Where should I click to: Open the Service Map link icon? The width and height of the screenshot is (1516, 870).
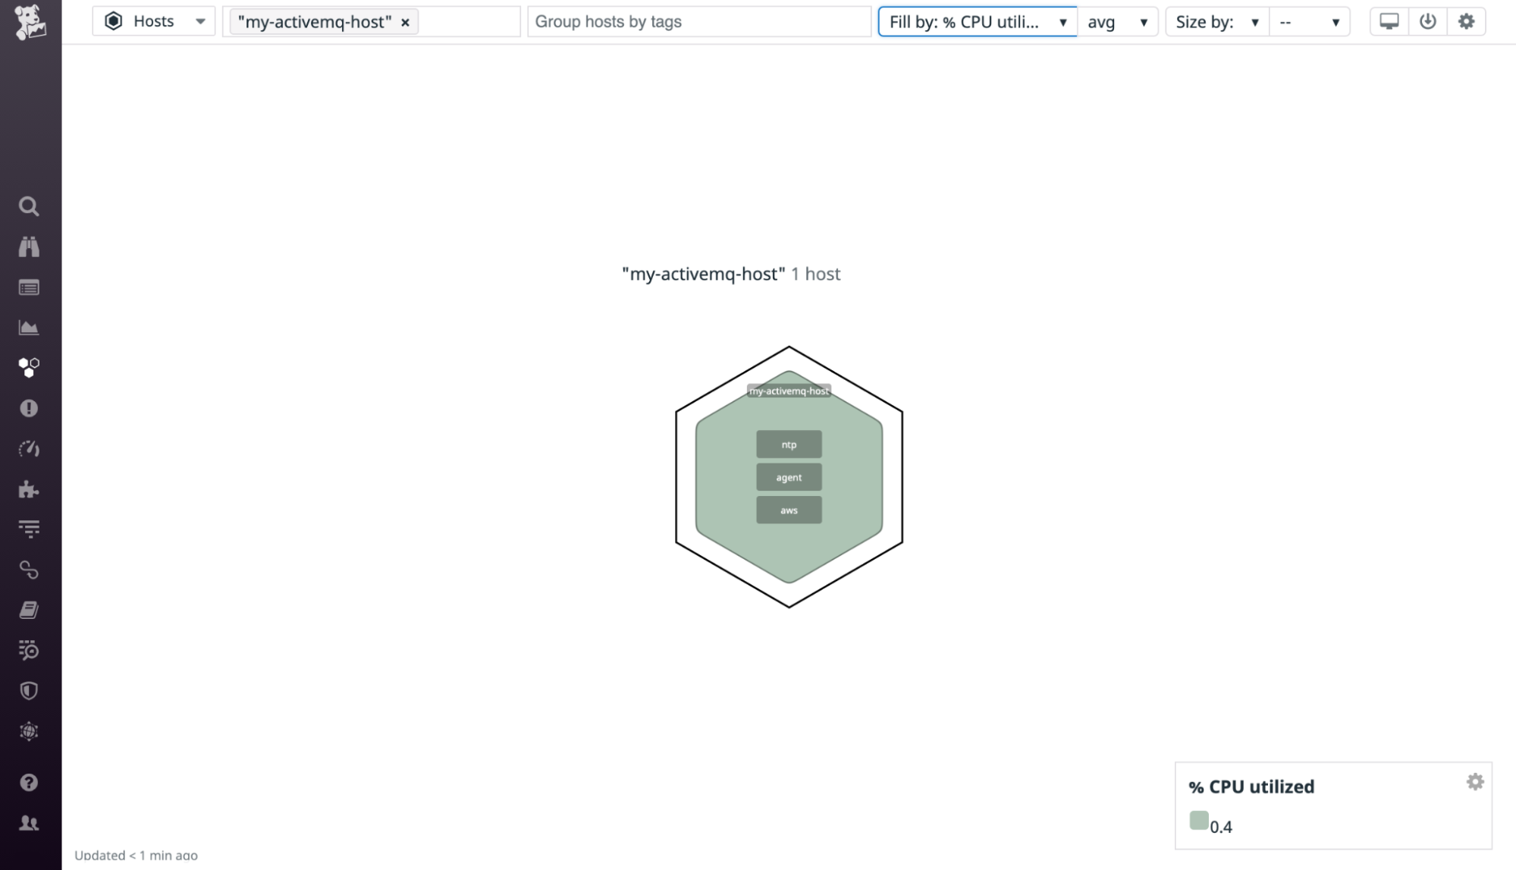pyautogui.click(x=29, y=570)
